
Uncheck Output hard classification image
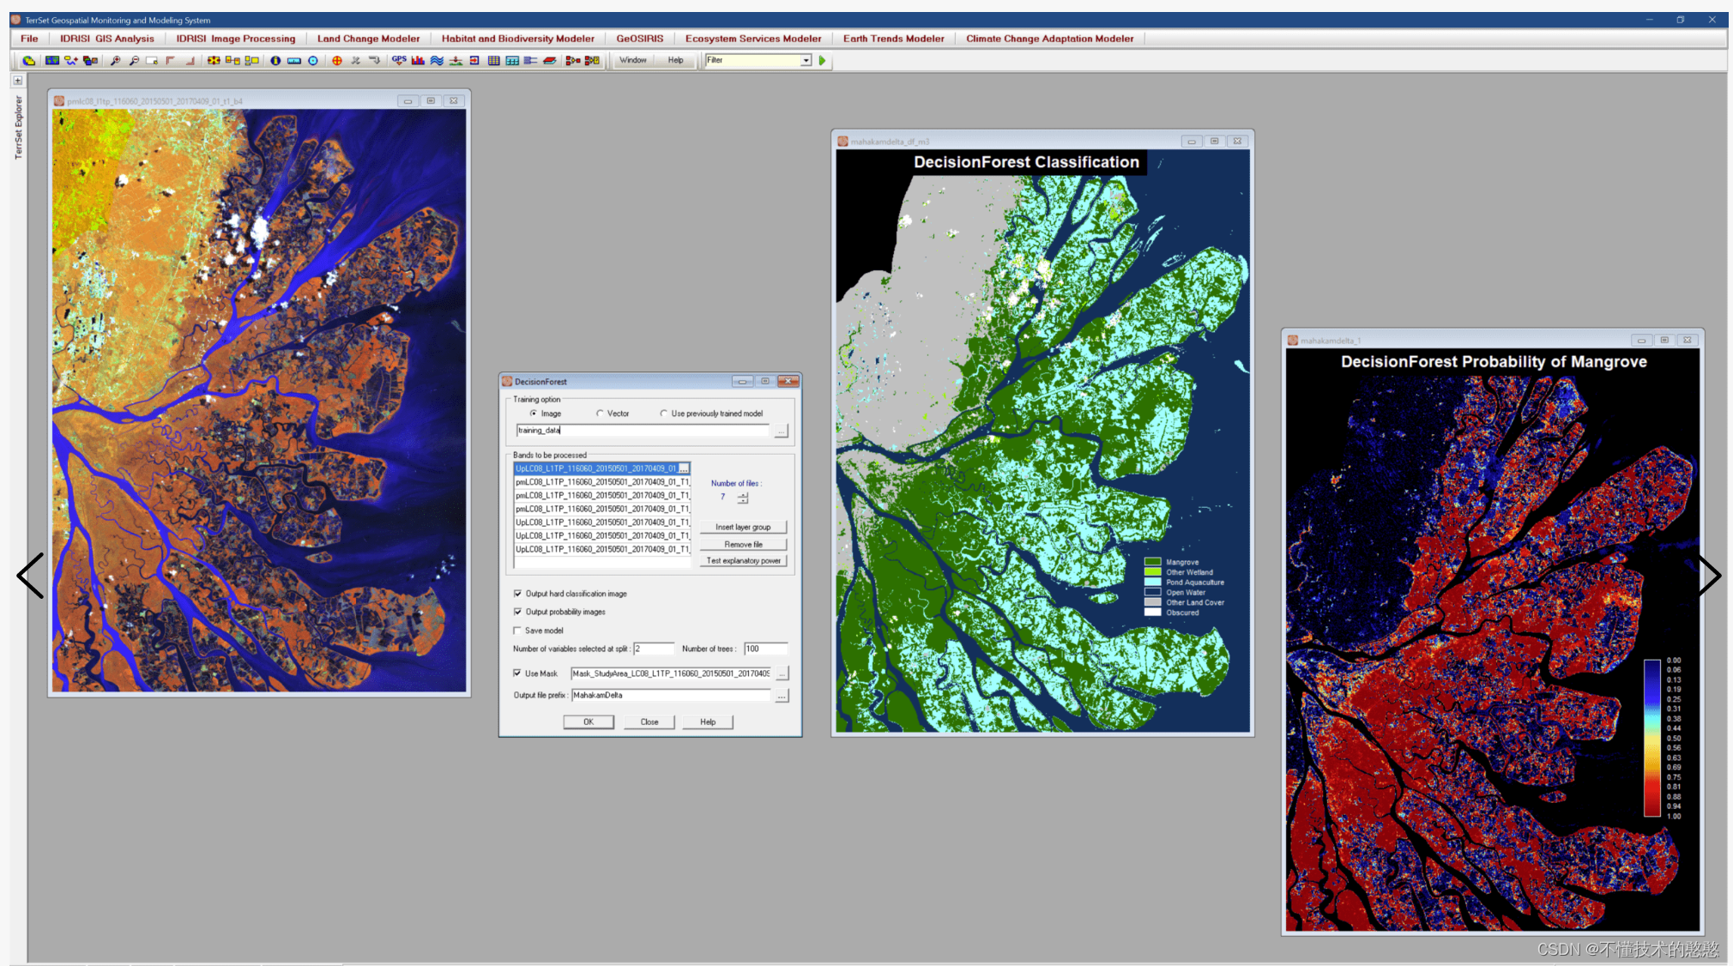click(517, 594)
